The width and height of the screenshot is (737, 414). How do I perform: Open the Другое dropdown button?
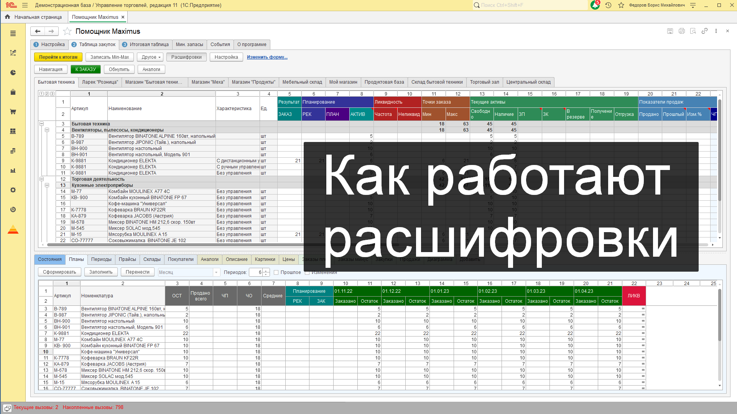[150, 57]
